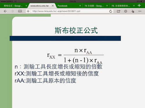145x108 pixels.
Task: Close the www.nknu.edu.tw tab
Action: coord(53,6)
